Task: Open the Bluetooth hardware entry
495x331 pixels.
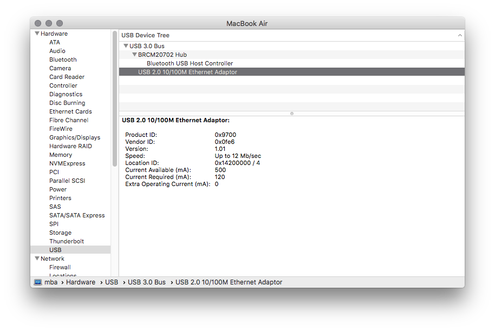Action: point(63,59)
